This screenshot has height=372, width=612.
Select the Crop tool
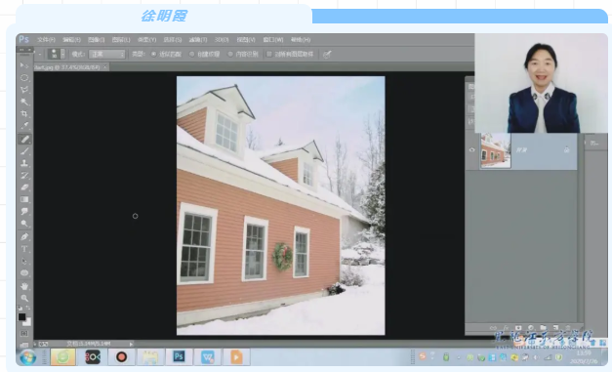point(24,113)
